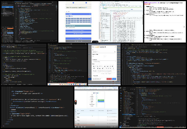Click the gray button at page bottom

click(x=78, y=41)
